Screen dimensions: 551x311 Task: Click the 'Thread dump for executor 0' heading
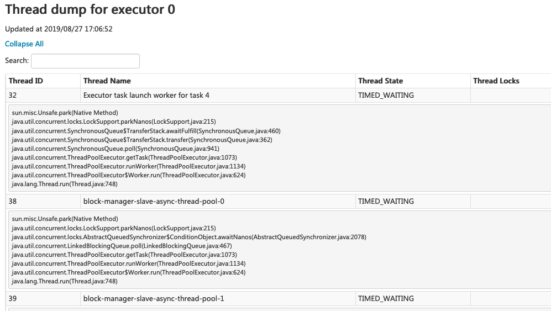pyautogui.click(x=90, y=9)
